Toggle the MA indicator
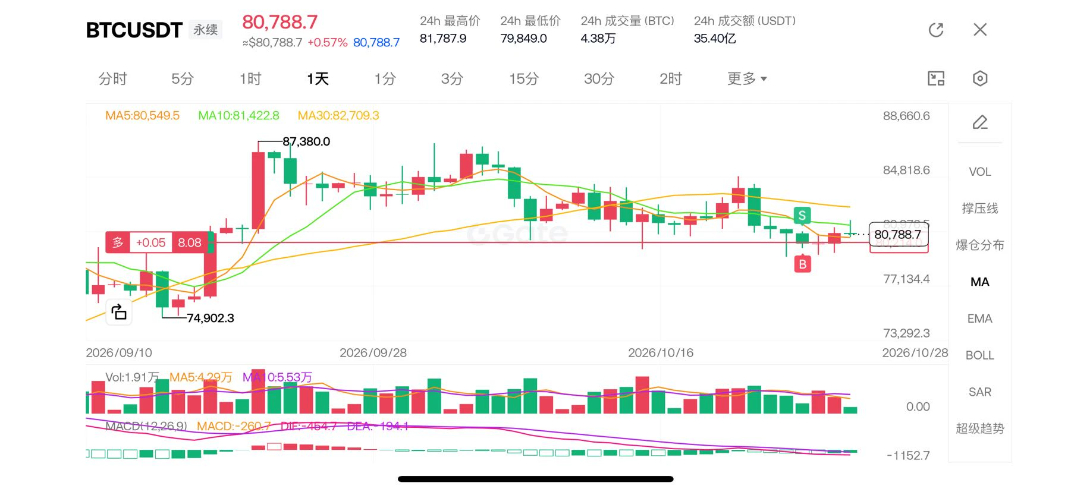 pos(980,282)
